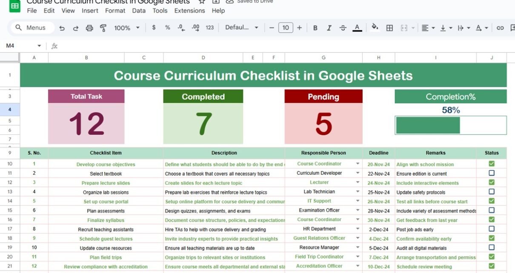Click Move to folder icon
Image resolution: width=515 pixels, height=273 pixels.
point(216,2)
